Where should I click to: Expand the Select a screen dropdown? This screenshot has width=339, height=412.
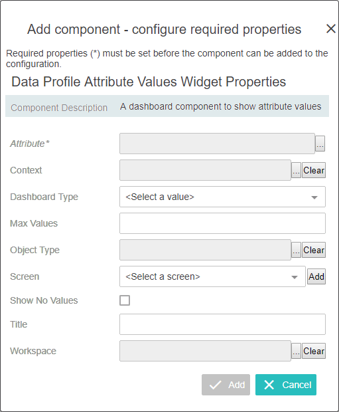[212, 276]
